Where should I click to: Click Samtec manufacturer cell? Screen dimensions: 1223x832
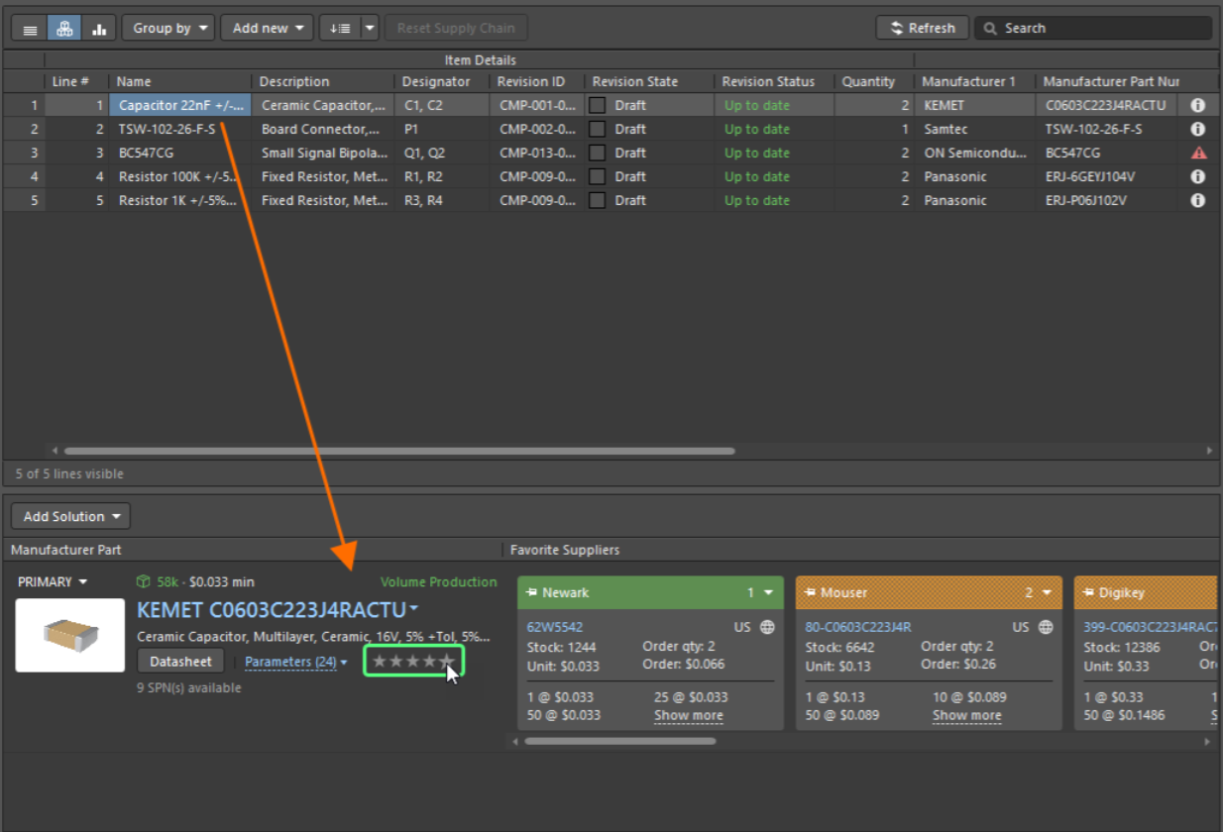click(975, 129)
